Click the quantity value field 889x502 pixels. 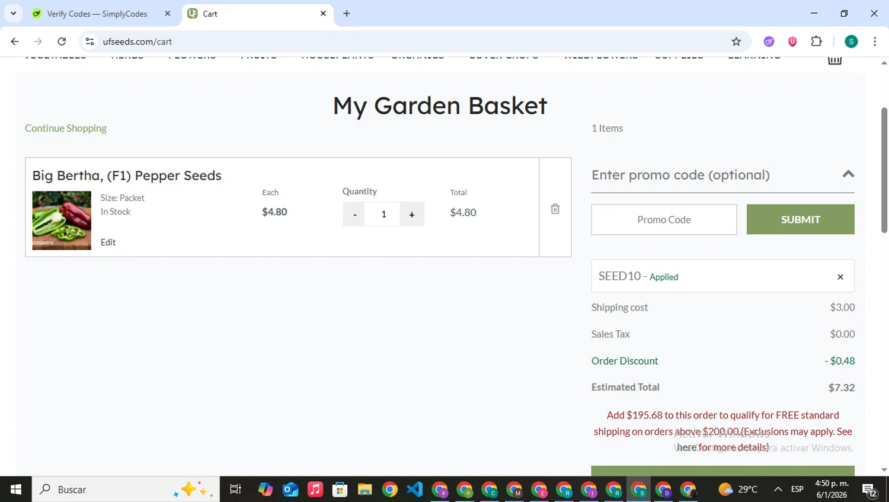pyautogui.click(x=383, y=215)
